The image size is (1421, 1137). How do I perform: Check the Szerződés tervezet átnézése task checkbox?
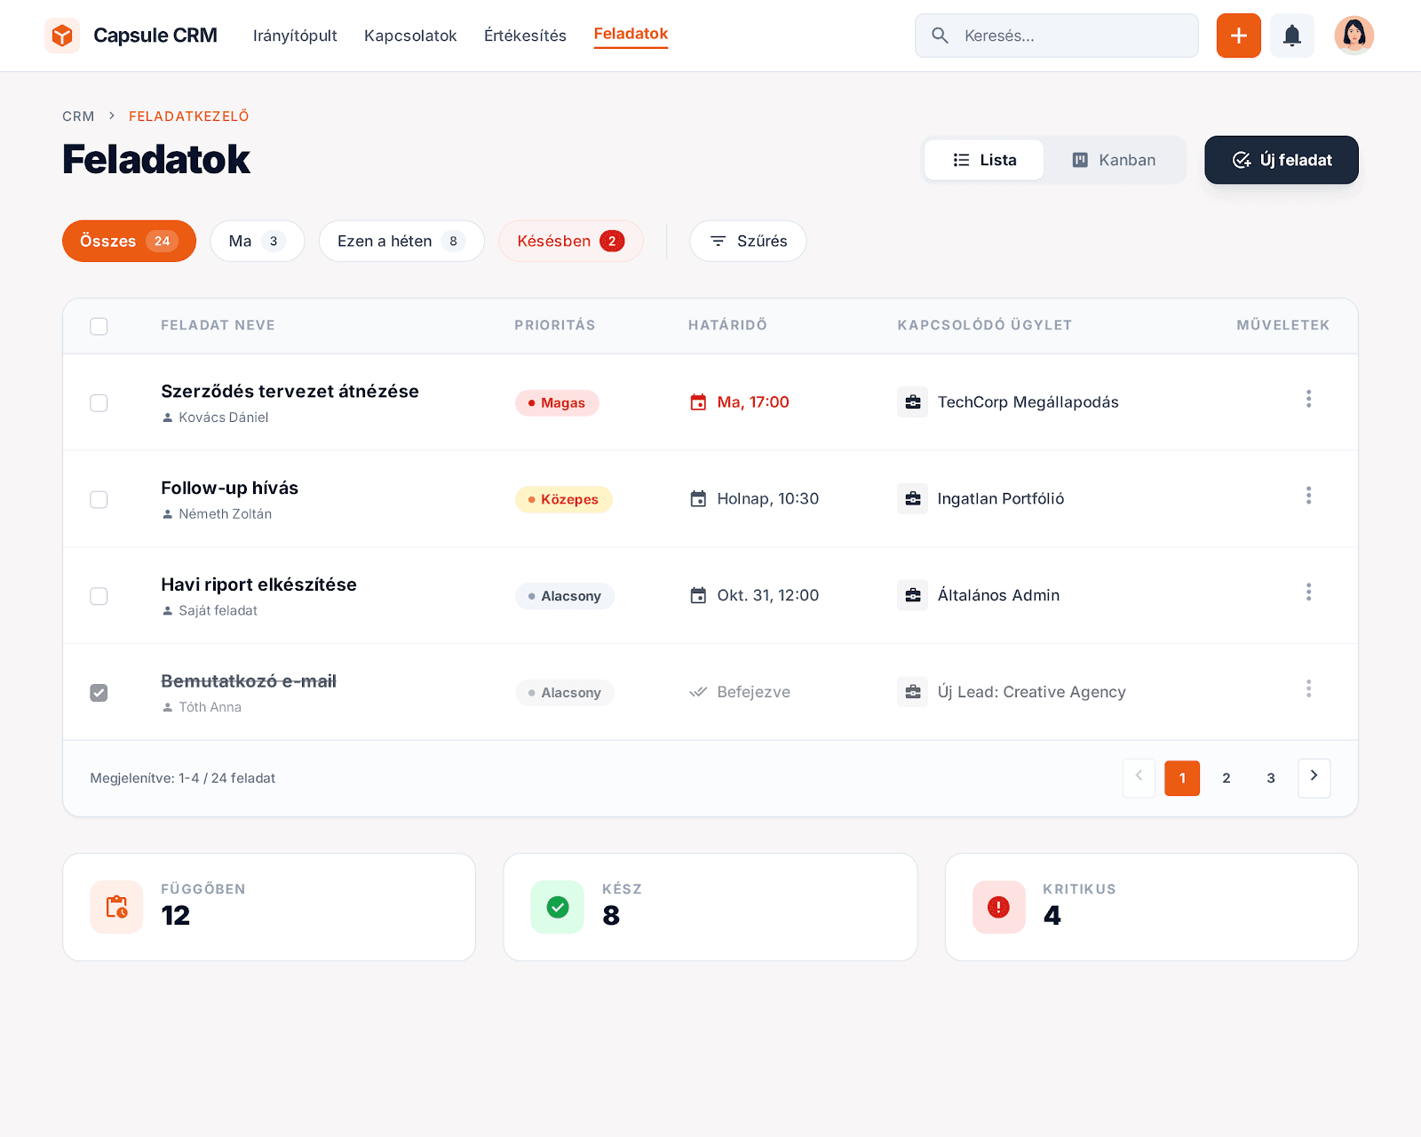(x=99, y=402)
